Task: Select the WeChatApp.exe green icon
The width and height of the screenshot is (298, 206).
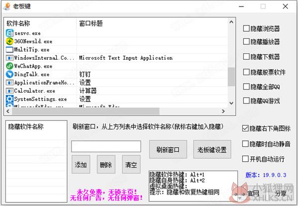Action: 9,66
